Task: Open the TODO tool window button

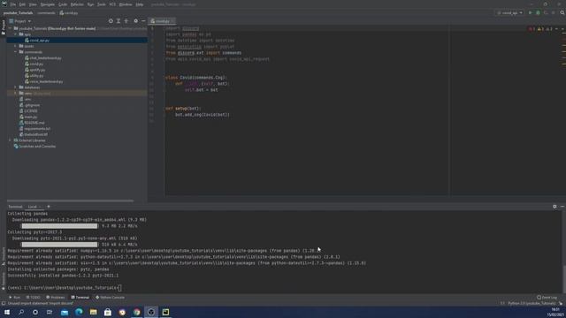Action: coord(34,298)
